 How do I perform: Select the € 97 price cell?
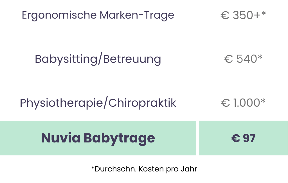tap(243, 138)
